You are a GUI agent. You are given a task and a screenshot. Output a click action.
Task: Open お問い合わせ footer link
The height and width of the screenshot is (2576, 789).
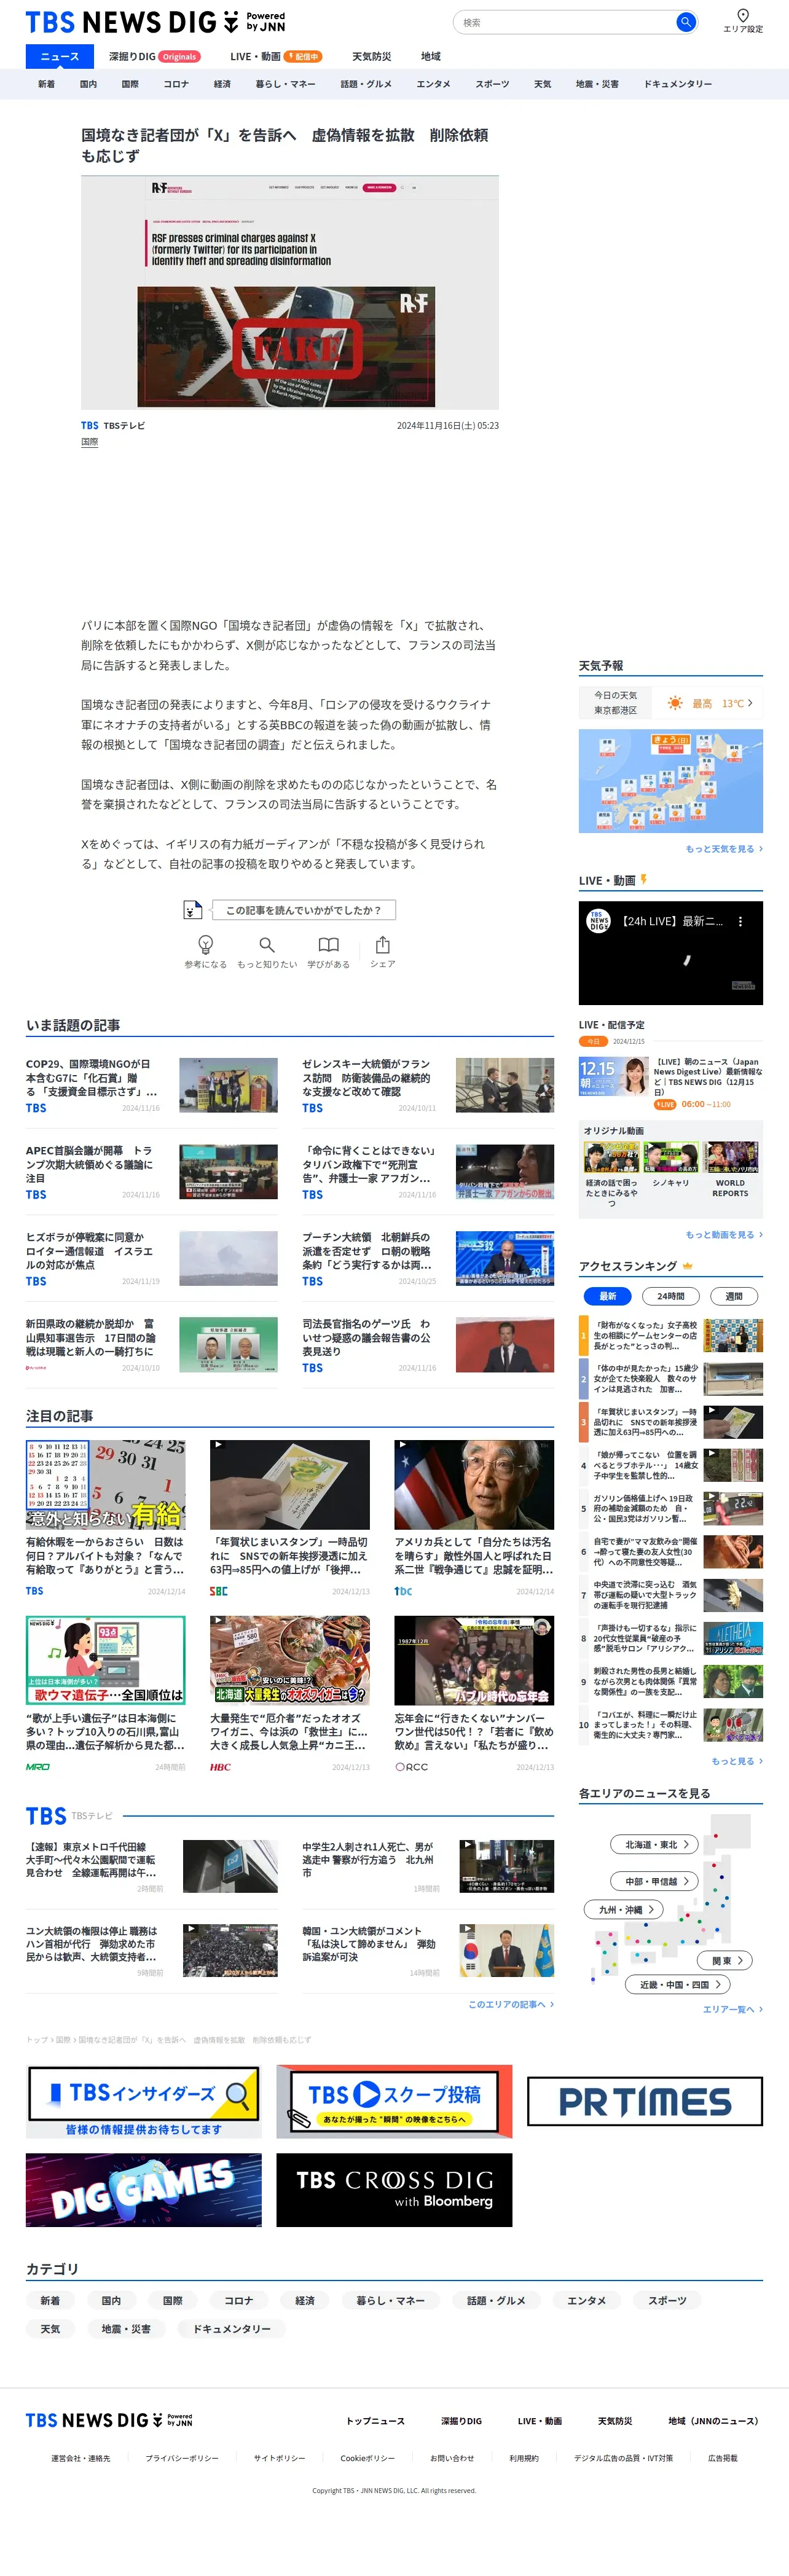452,2458
